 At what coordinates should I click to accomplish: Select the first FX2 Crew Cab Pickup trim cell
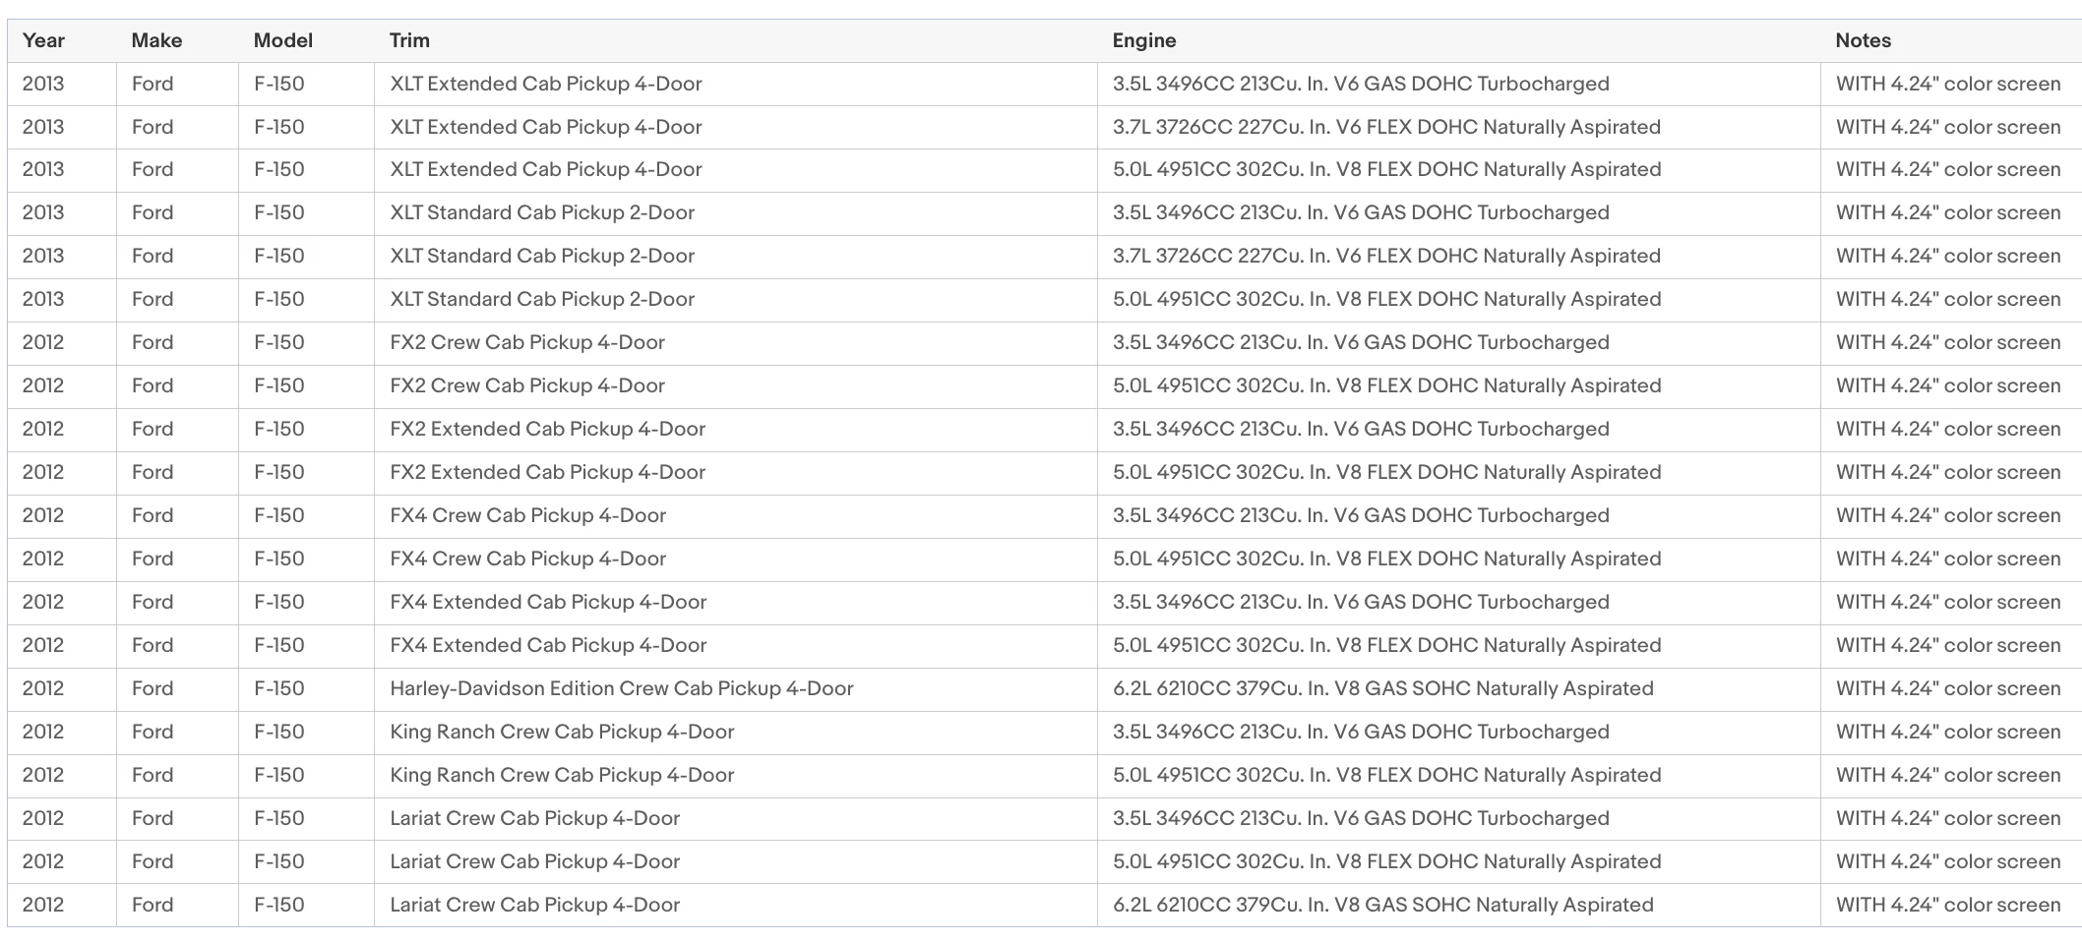(x=736, y=343)
